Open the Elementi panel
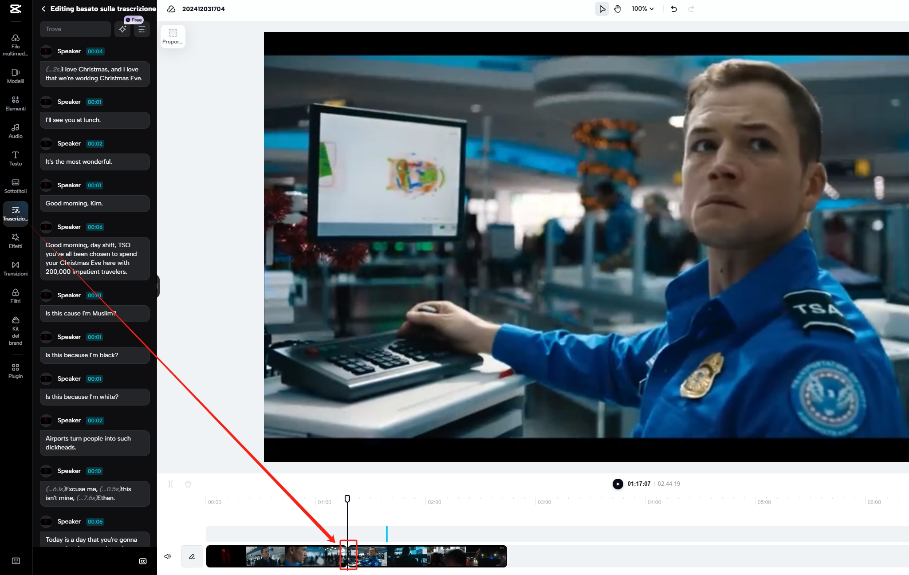The width and height of the screenshot is (909, 575). [x=16, y=103]
